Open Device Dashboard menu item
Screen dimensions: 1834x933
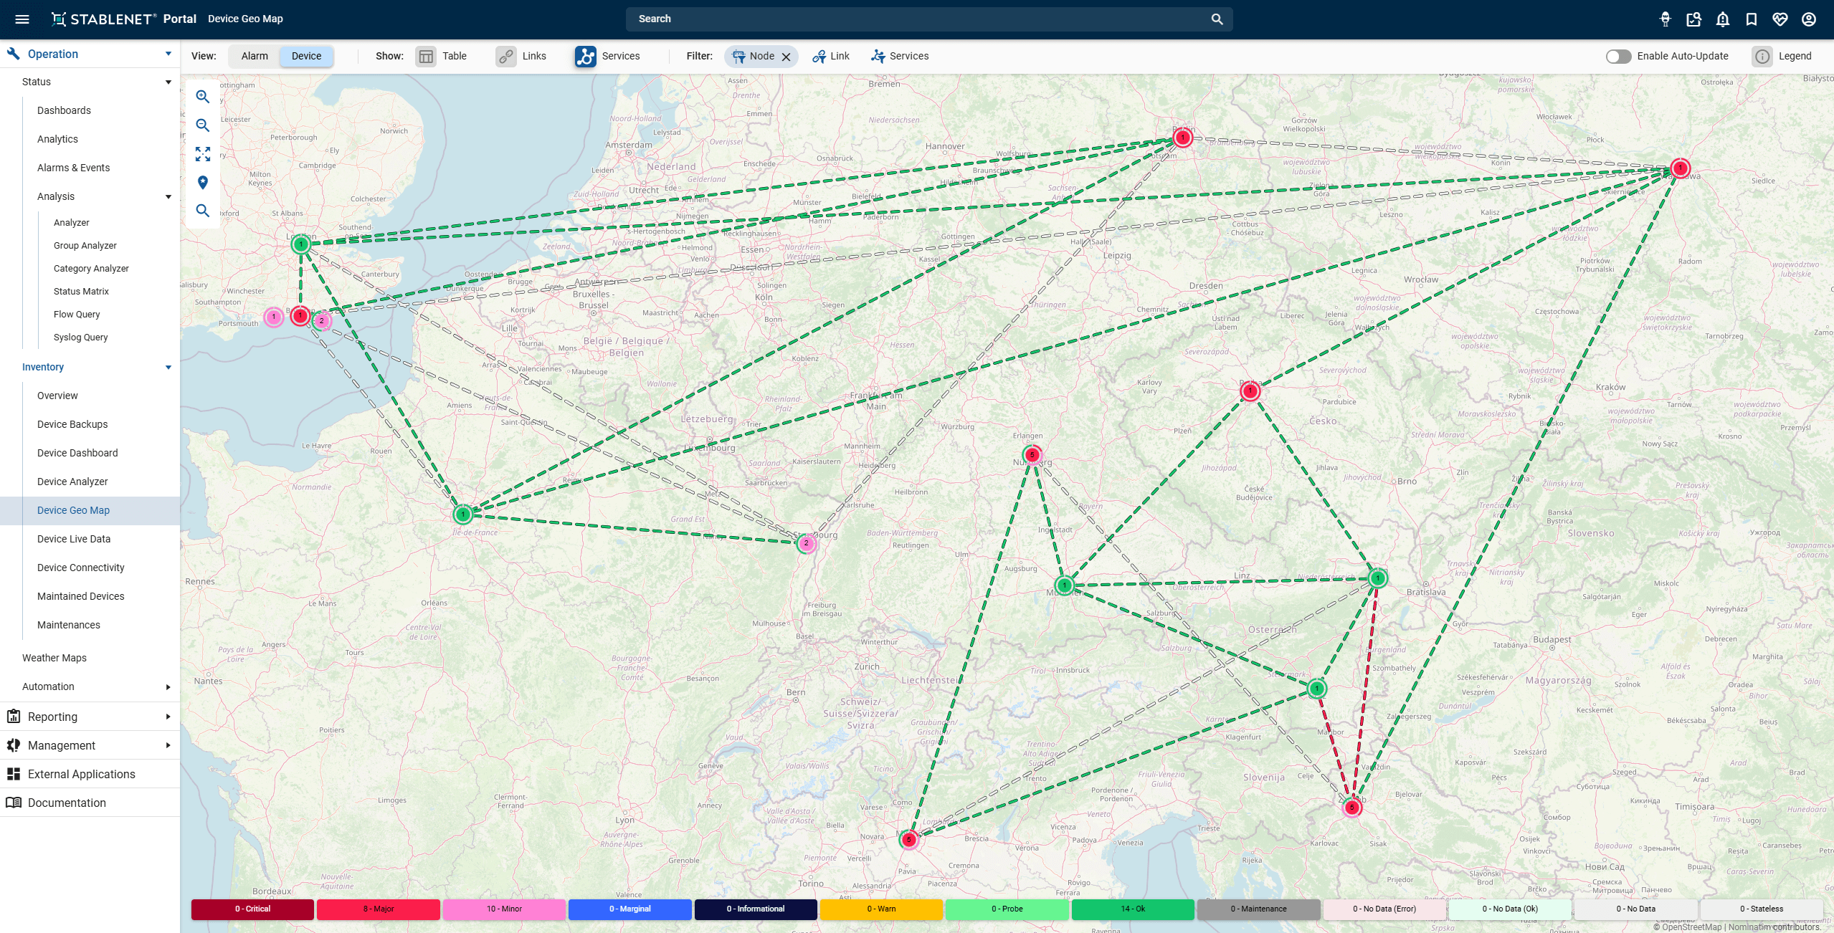[x=77, y=453]
